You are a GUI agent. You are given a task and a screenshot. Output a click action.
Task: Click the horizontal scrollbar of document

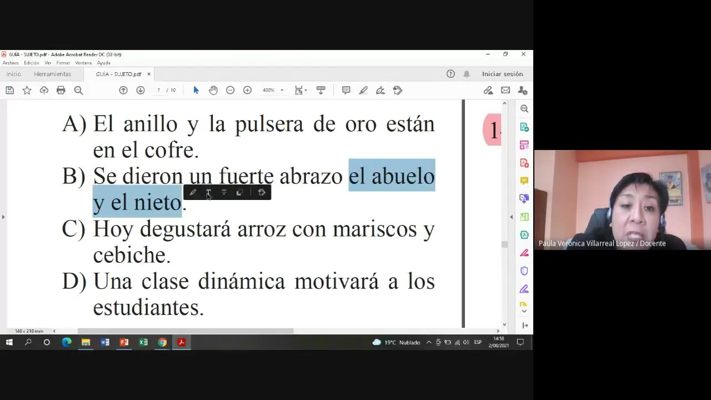tap(186, 331)
